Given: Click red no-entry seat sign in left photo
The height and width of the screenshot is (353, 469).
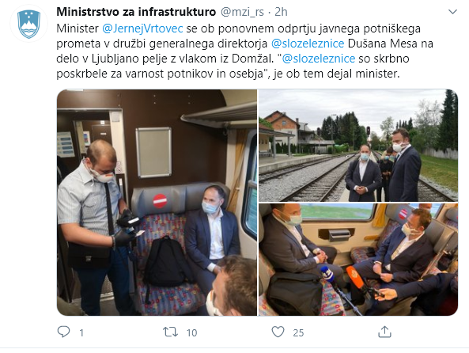Looking at the screenshot, I should (x=160, y=200).
